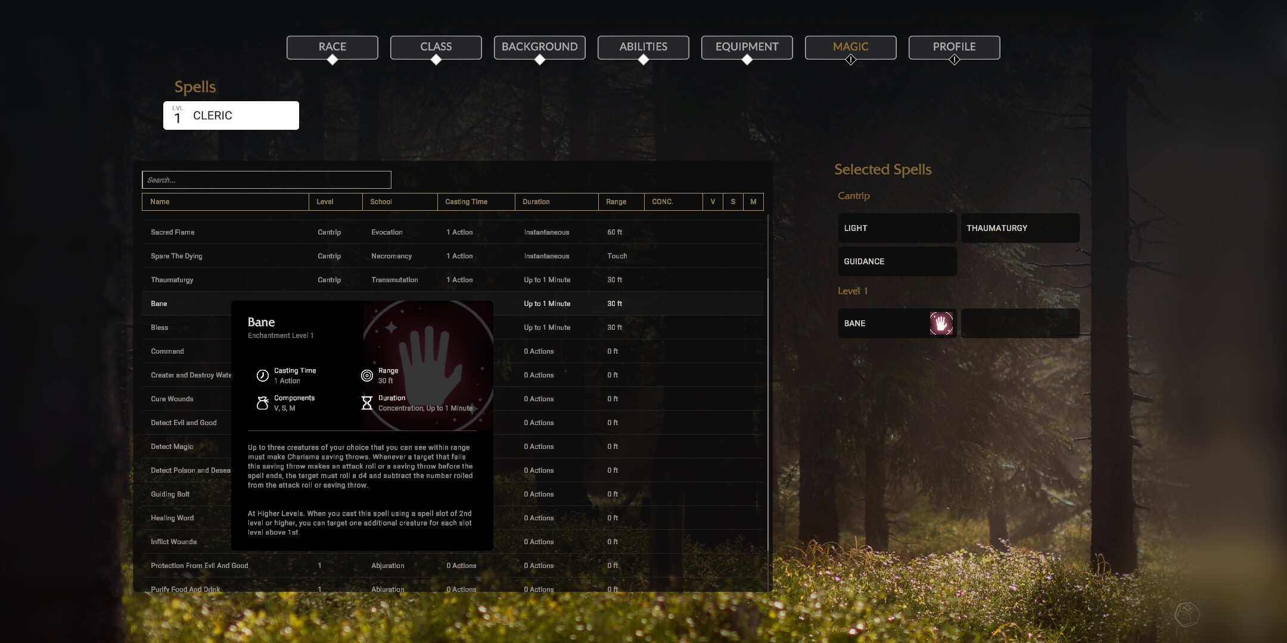Open the RACE tab
The height and width of the screenshot is (643, 1287).
[x=332, y=47]
